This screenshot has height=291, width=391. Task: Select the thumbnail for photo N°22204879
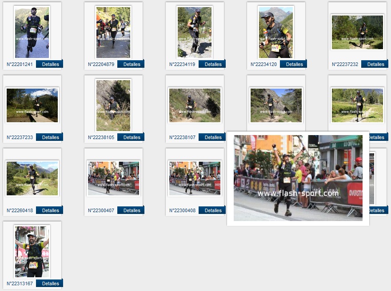click(113, 32)
